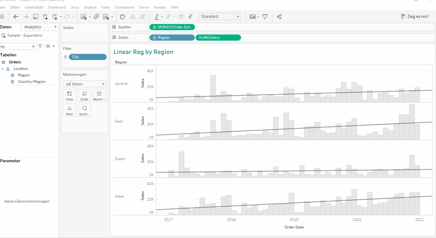Open the Größe mark card
Viewport: 436px width, 238px height.
84,95
